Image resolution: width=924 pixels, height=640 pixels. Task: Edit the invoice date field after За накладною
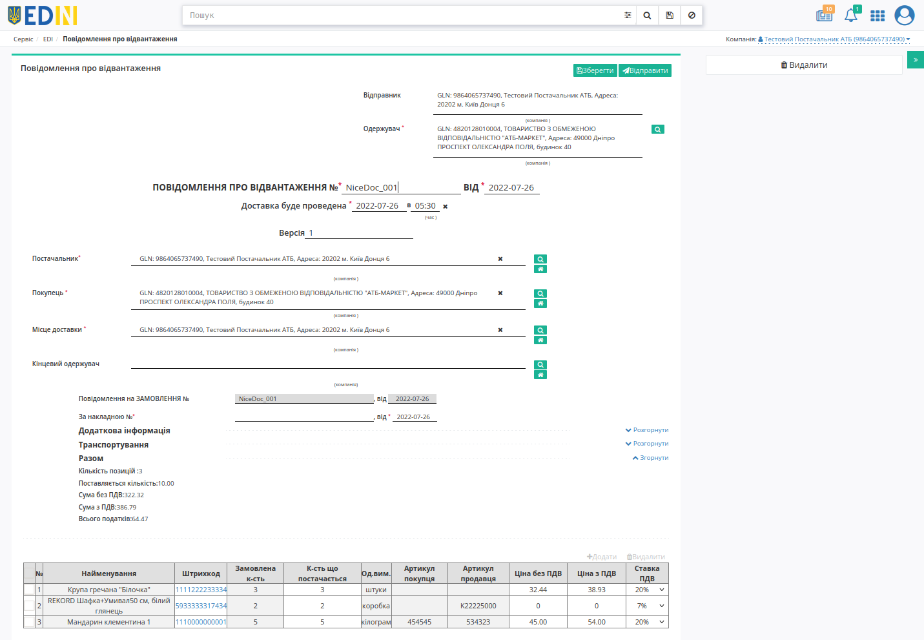[414, 417]
